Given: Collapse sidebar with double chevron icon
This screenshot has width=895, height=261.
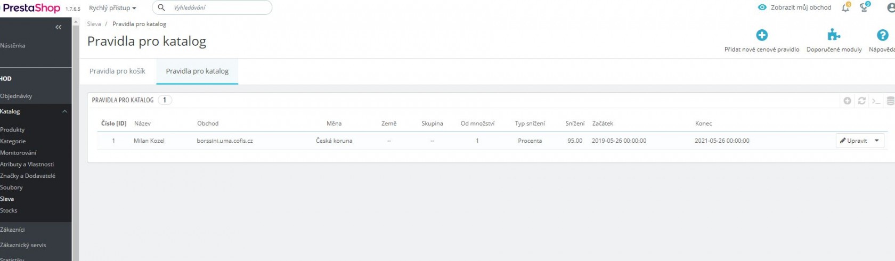Looking at the screenshot, I should point(59,27).
